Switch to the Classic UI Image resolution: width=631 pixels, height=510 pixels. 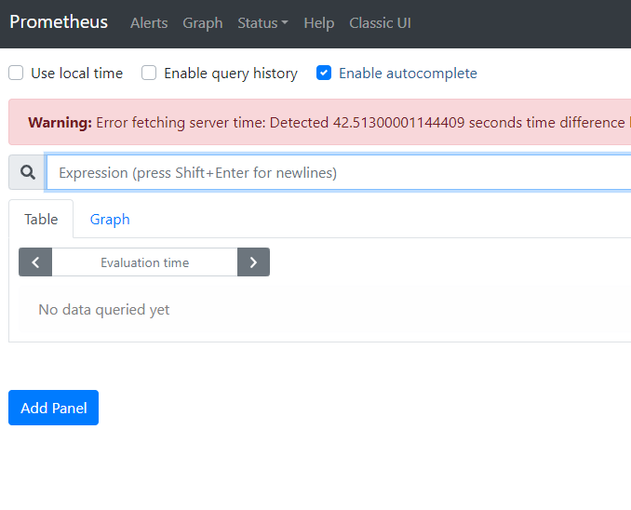tap(380, 22)
